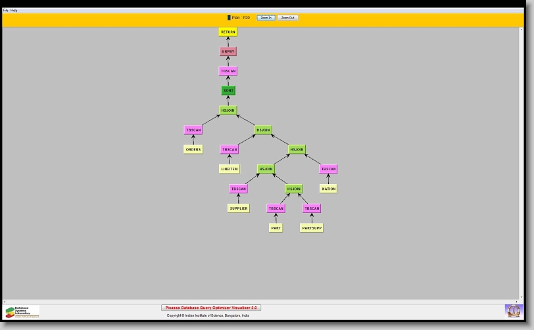Click the institute emblem in bottom-right corner

tap(513, 310)
